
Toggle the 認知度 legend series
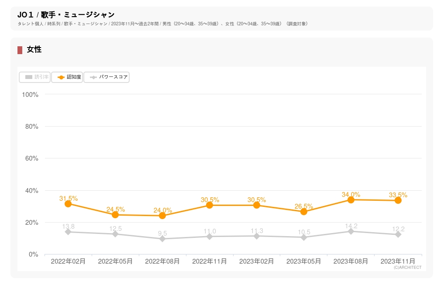[x=67, y=77]
